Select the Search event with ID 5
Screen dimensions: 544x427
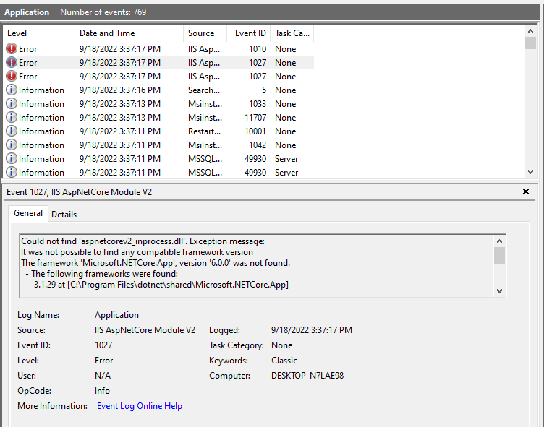[158, 90]
